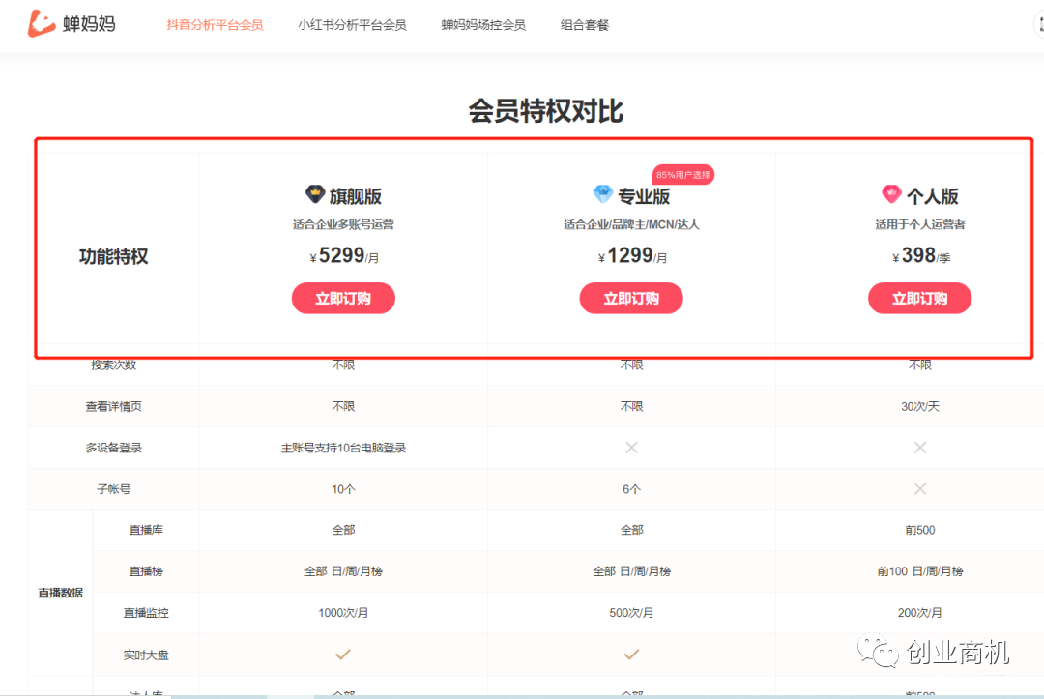Click 主账号支持10台电脑登录 cell
Viewport: 1044px width, 699px height.
click(343, 448)
